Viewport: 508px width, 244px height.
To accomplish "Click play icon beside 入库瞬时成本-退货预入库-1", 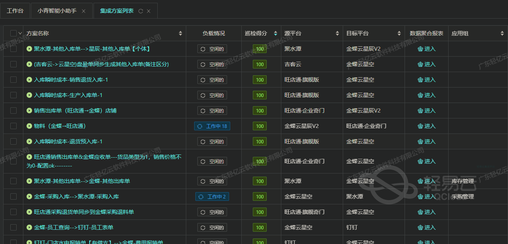I will click(x=29, y=141).
